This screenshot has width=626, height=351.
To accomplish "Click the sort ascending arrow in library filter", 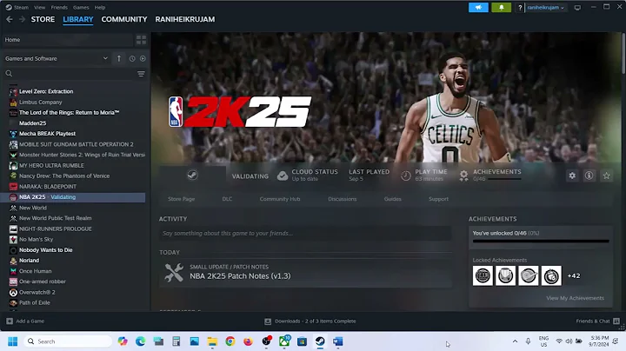I will tap(119, 58).
